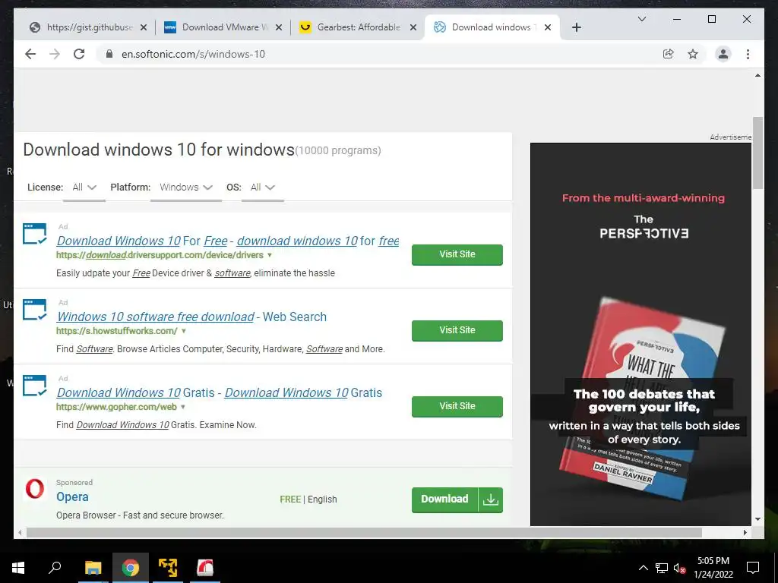Click the horizontal page scrollbar thumb

pos(364,532)
